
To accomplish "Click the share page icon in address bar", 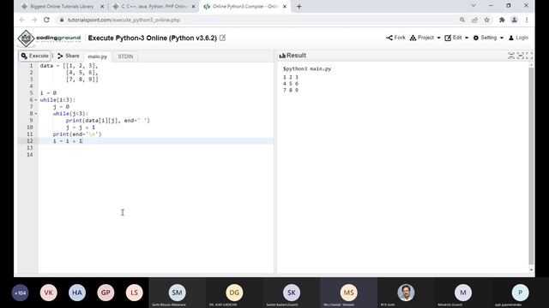I will point(474,20).
